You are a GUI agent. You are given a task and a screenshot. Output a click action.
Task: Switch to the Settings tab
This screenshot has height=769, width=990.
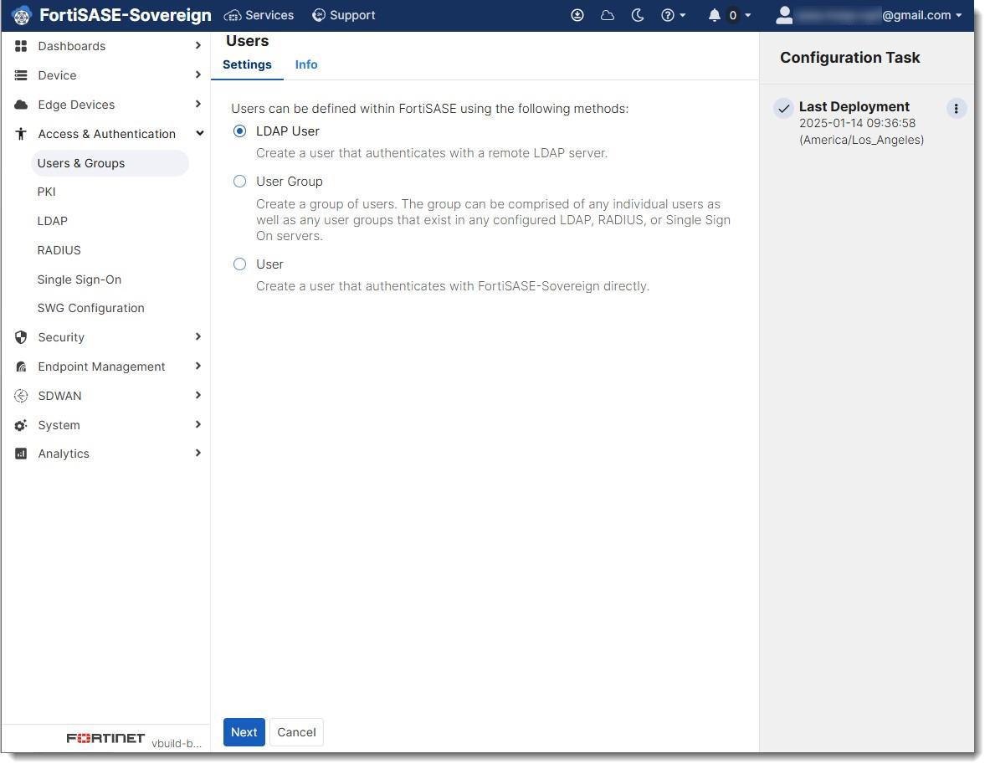tap(248, 65)
